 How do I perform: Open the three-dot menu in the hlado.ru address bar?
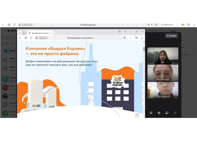(x=130, y=38)
